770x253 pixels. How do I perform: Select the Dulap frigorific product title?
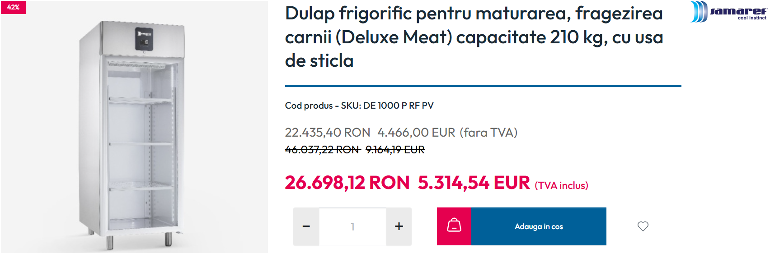[x=474, y=37]
